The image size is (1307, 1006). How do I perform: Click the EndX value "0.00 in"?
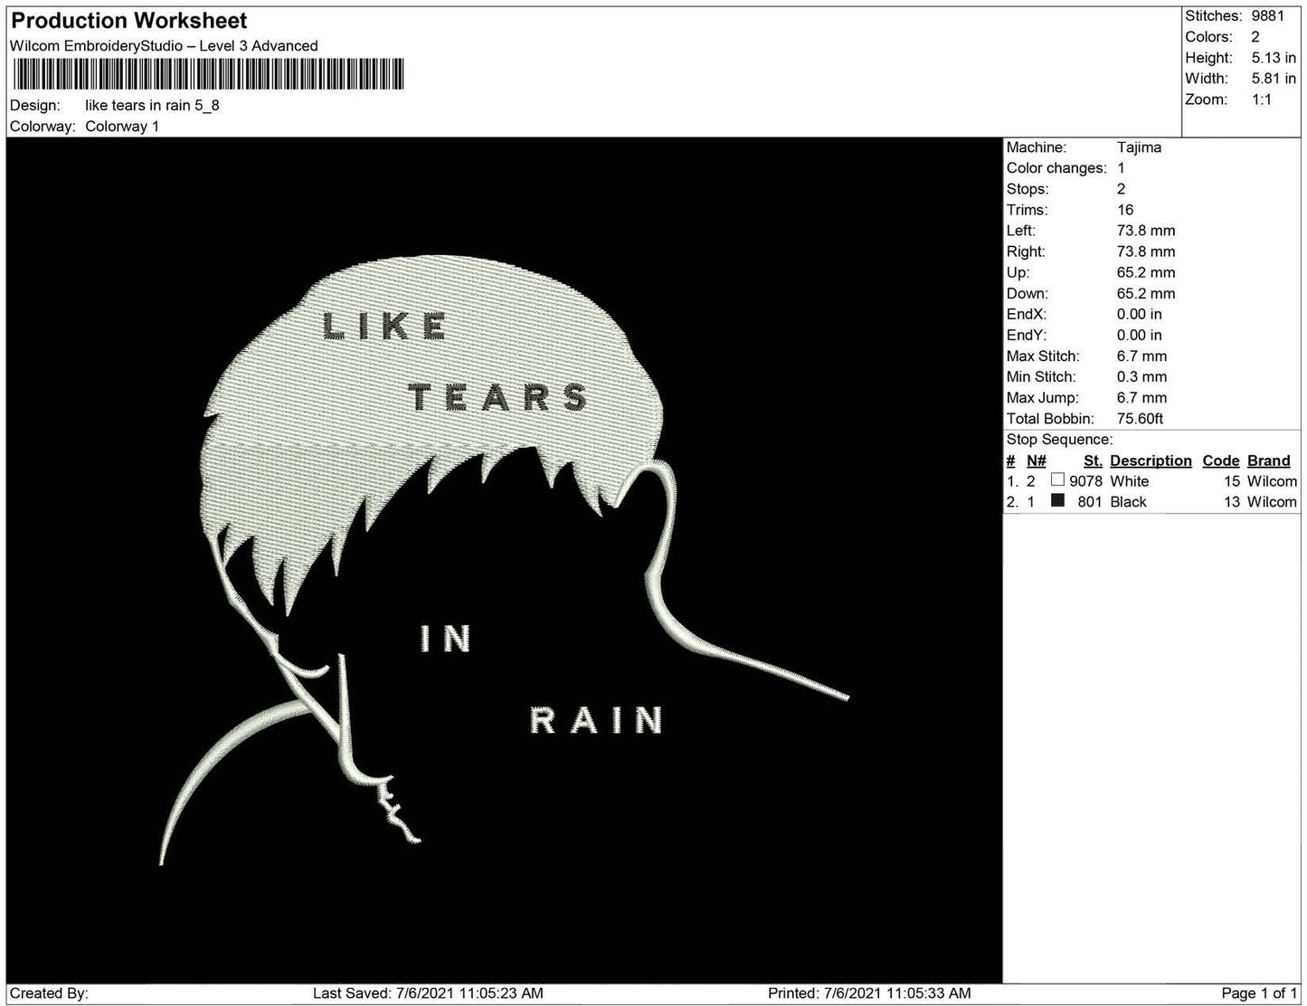click(x=1140, y=314)
